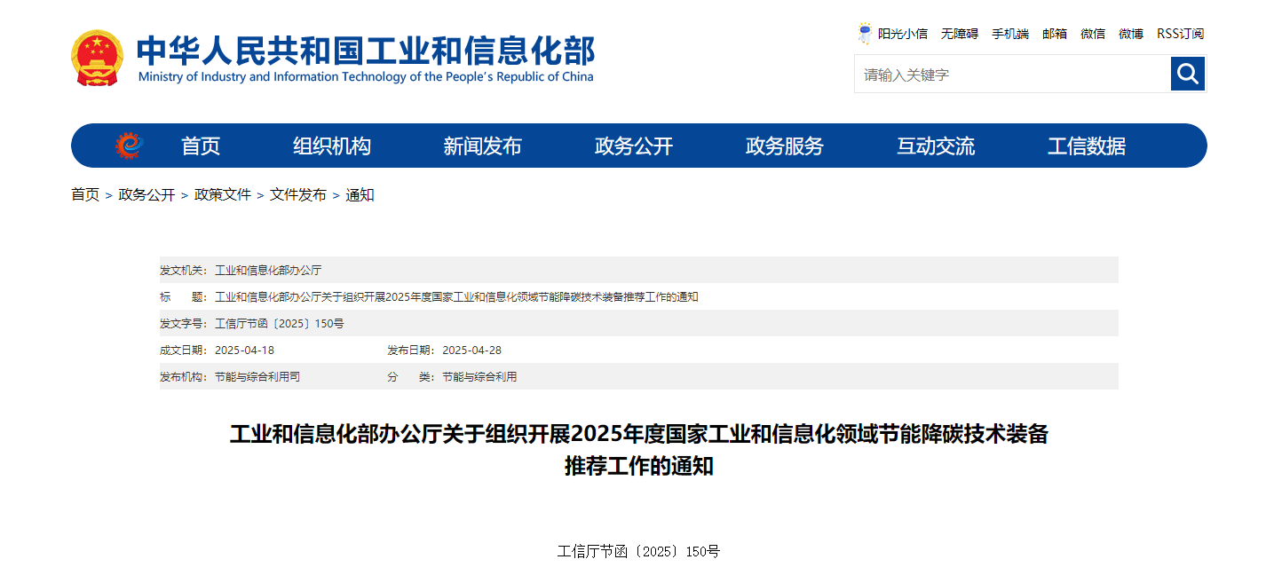Click the national emblem logo
Image resolution: width=1274 pixels, height=583 pixels.
[98, 58]
